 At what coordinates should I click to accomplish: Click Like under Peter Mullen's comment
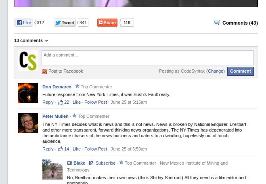76,149
